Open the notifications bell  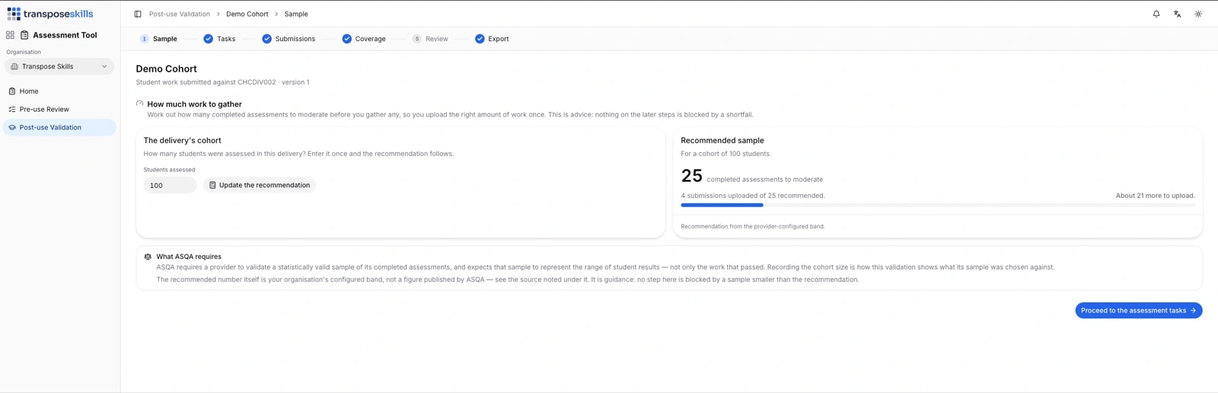[x=1156, y=14]
